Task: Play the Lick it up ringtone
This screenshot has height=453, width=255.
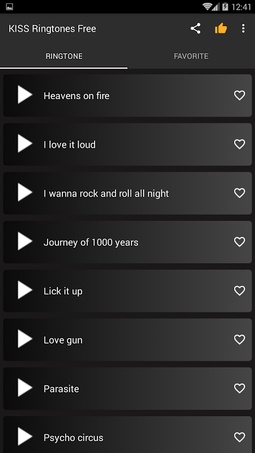Action: (25, 290)
